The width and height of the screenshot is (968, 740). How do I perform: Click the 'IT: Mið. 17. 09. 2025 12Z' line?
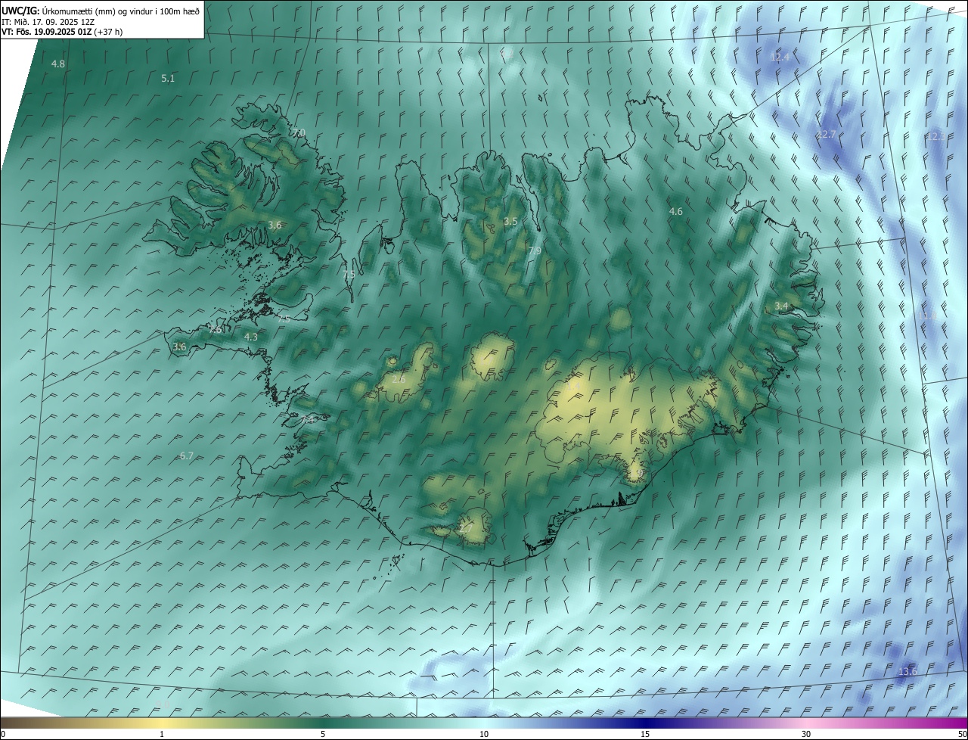48,21
